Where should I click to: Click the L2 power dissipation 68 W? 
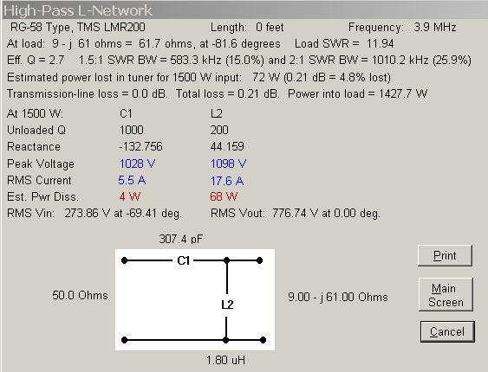pyautogui.click(x=224, y=196)
